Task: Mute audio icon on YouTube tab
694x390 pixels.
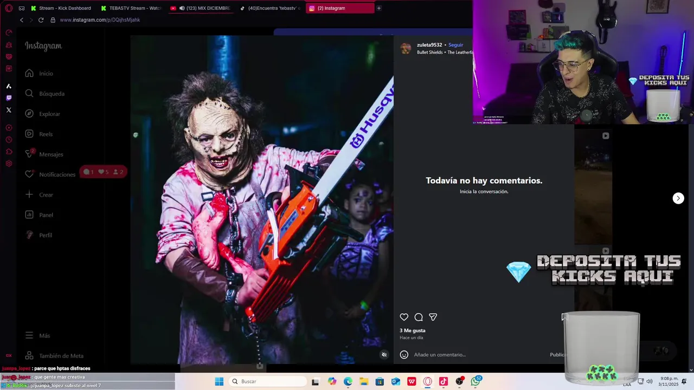Action: 182,8
